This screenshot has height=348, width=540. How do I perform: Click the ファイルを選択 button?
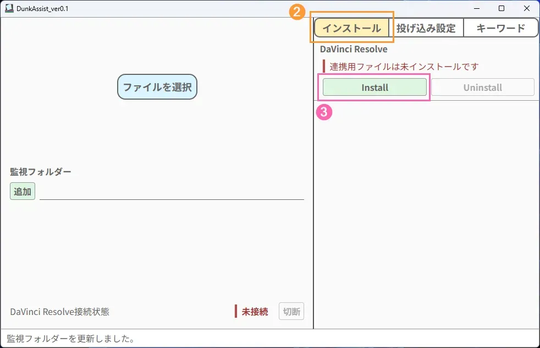pyautogui.click(x=157, y=87)
